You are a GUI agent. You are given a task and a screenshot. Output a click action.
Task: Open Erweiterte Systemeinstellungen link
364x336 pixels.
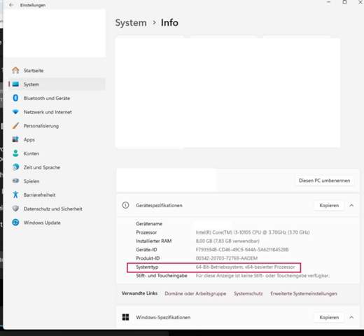pyautogui.click(x=304, y=293)
